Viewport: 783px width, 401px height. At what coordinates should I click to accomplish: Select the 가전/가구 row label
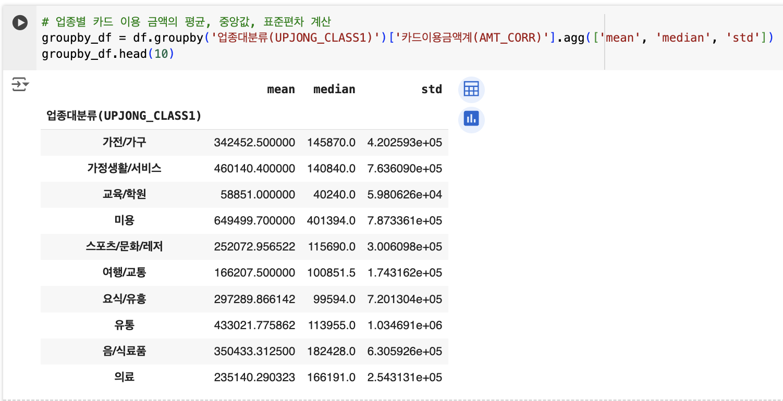[x=124, y=142]
